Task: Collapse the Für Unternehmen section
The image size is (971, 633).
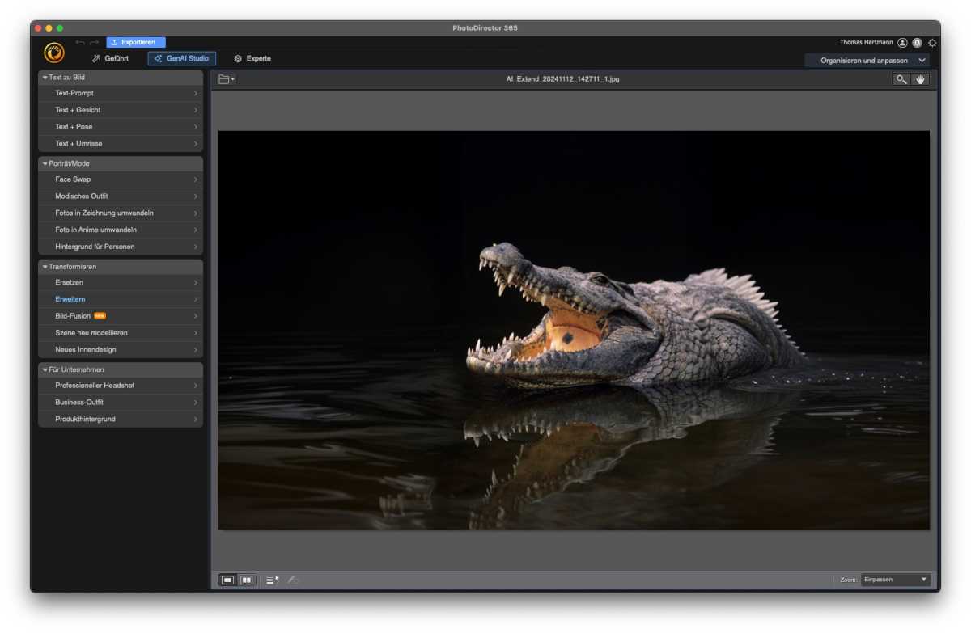Action: tap(121, 369)
